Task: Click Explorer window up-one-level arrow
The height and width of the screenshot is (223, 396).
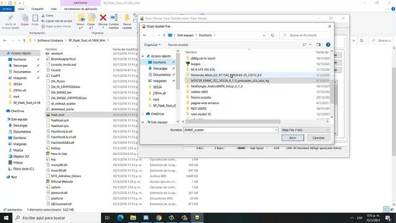Action: (24, 40)
